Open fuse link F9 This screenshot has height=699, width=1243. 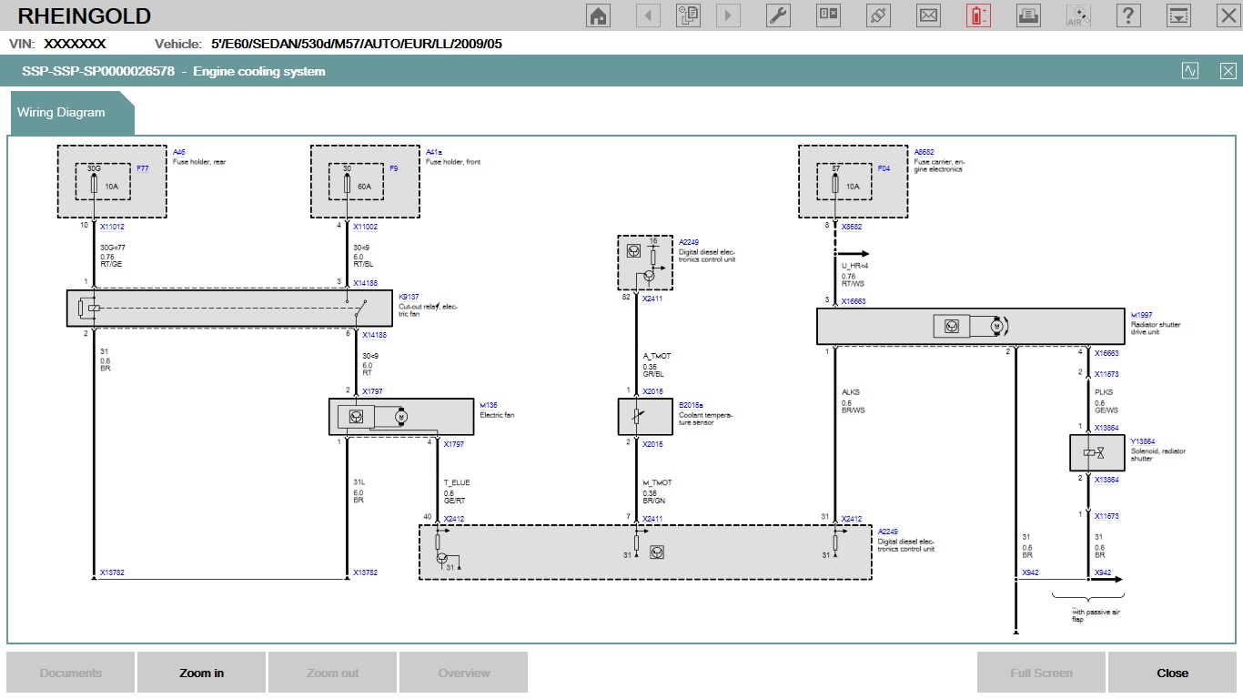click(394, 168)
